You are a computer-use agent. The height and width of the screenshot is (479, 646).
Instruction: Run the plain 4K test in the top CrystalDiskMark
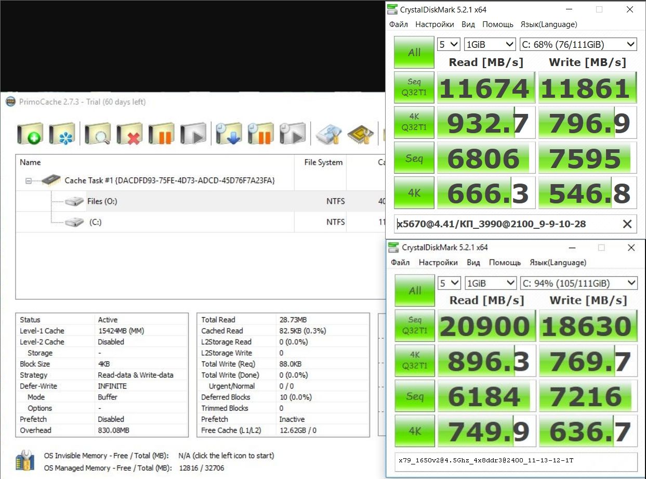(x=414, y=192)
